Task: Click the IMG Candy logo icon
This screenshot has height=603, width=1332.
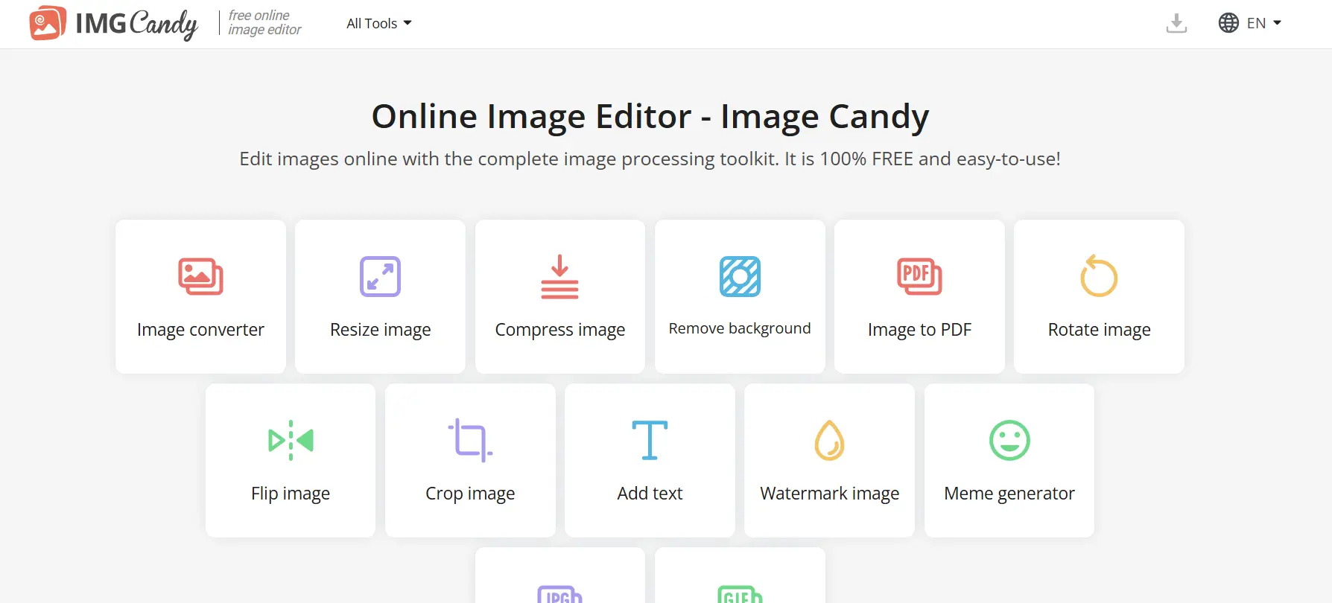Action: 48,23
